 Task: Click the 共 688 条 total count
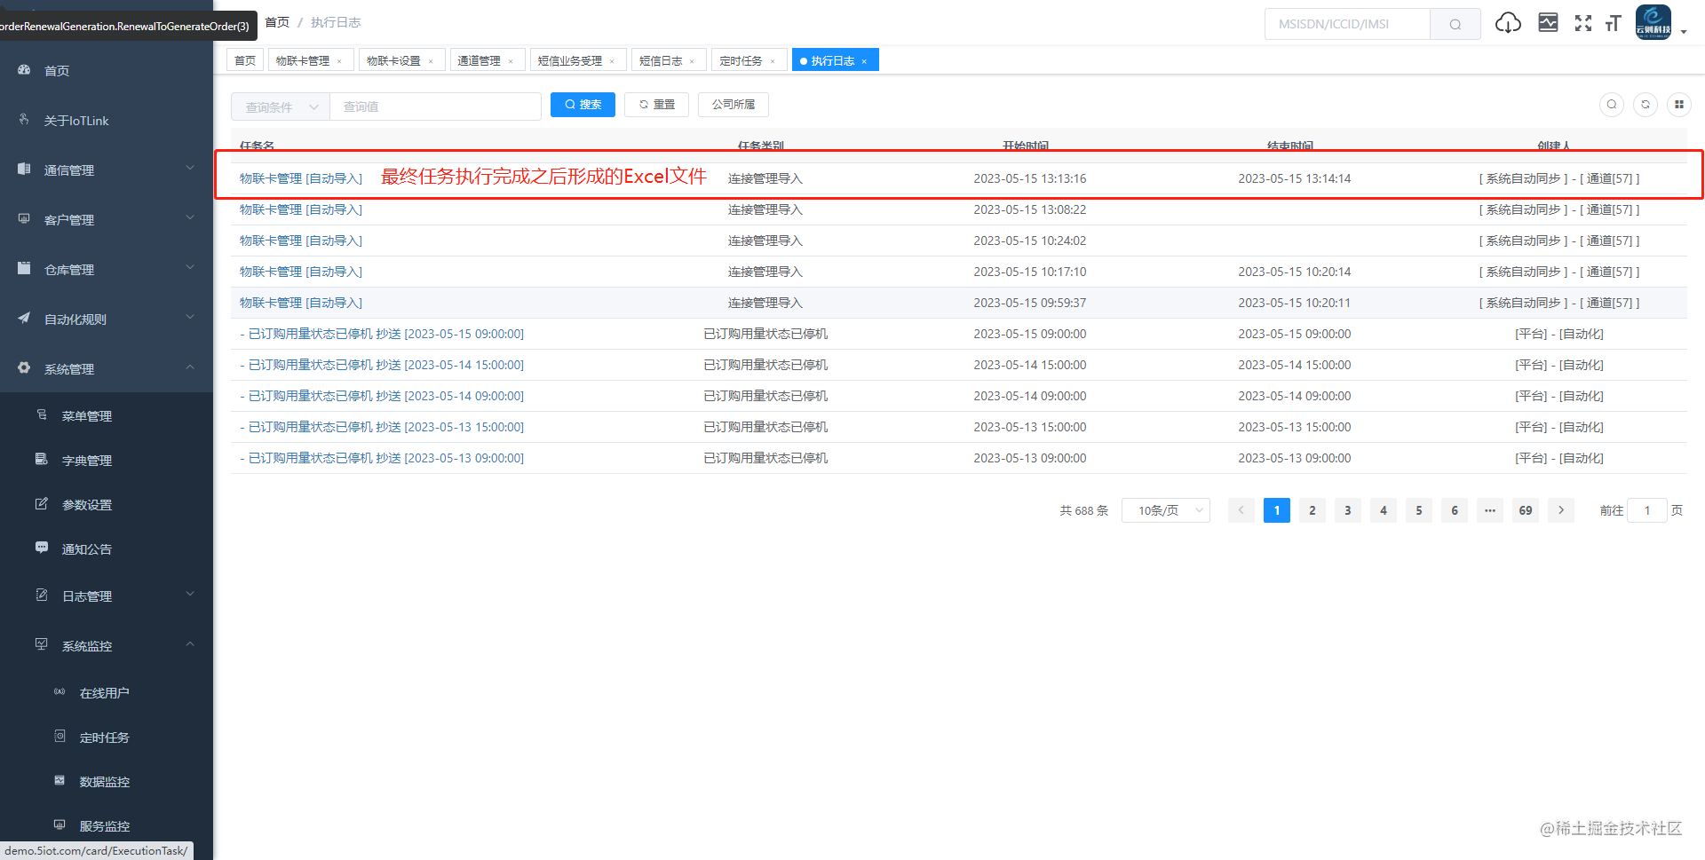click(1084, 510)
